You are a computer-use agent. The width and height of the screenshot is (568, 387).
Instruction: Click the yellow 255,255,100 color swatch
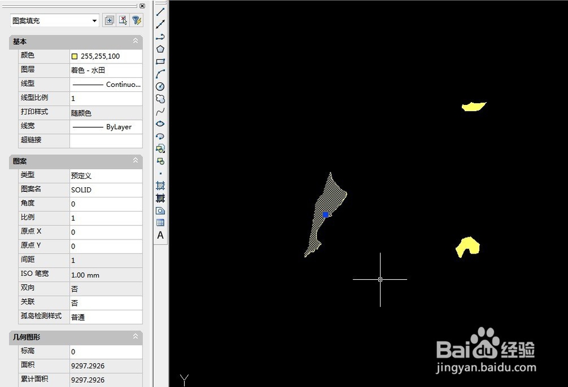tap(74, 56)
